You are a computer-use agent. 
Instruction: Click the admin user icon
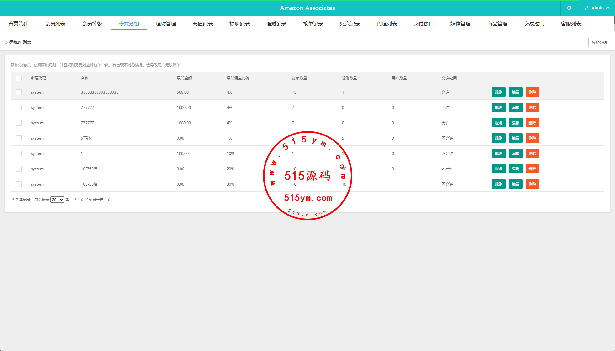(x=587, y=8)
